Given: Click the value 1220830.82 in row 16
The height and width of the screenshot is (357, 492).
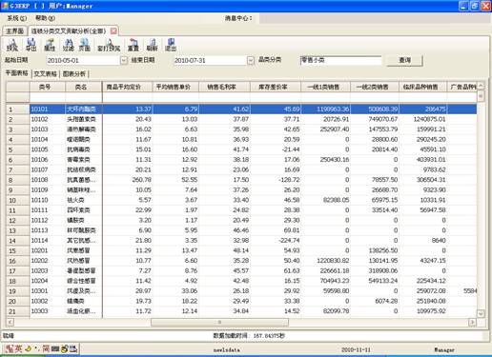Looking at the screenshot, I should (333, 261).
